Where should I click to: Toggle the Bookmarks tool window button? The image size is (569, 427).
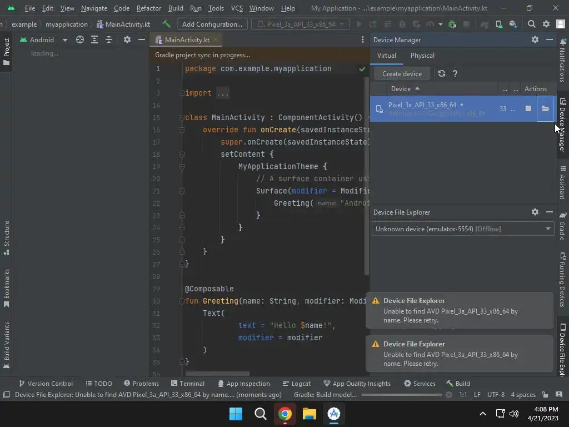(x=7, y=289)
